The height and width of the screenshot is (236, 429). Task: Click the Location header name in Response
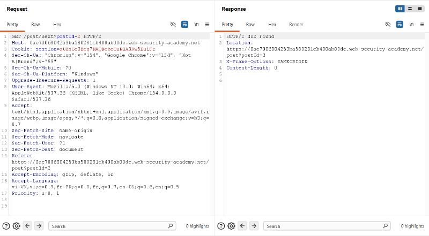(239, 43)
